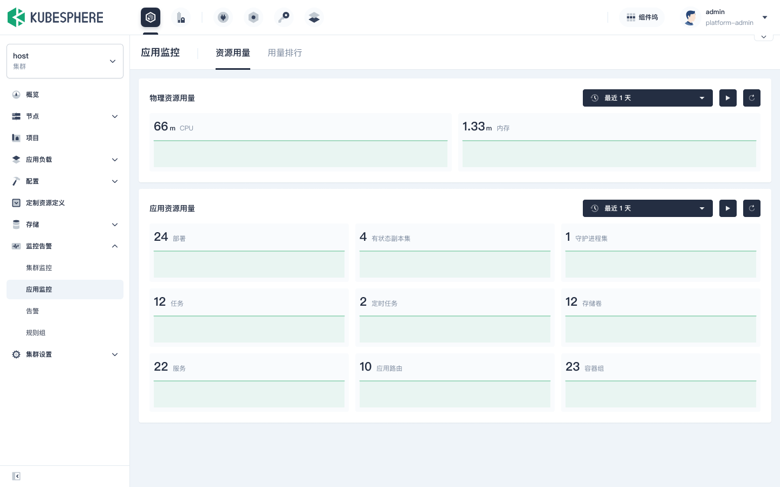Open 集群监控 in the sidebar
Viewport: 780px width, 487px height.
[x=39, y=268]
